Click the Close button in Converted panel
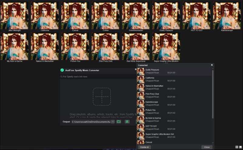 tap(207, 147)
